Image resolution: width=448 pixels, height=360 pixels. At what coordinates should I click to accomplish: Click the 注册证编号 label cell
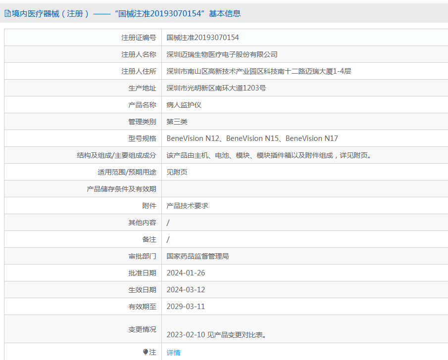click(139, 38)
